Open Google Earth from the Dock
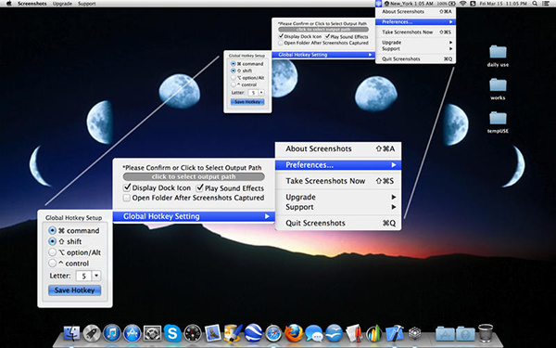 [253, 333]
